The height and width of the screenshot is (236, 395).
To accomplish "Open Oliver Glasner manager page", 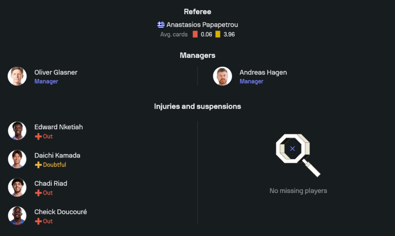I will point(56,72).
